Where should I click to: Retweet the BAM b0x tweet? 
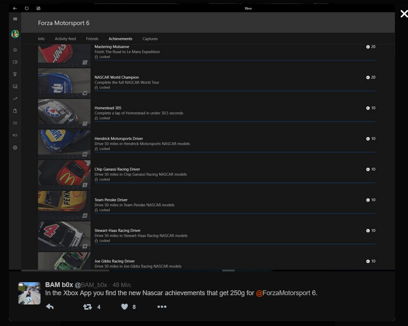(x=88, y=307)
